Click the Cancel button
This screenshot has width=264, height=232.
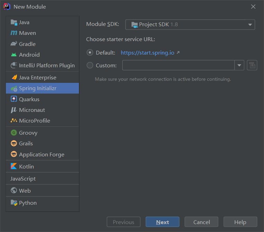point(201,222)
